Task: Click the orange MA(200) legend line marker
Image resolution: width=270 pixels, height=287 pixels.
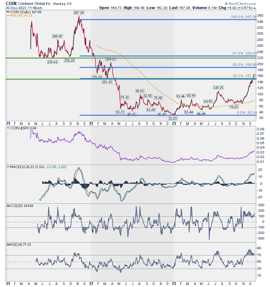Action: click(8, 16)
